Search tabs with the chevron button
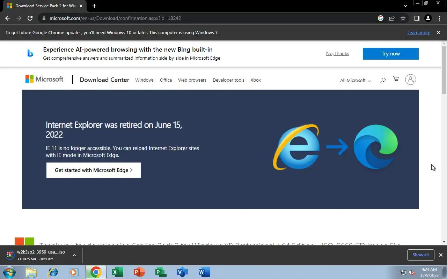 click(405, 6)
